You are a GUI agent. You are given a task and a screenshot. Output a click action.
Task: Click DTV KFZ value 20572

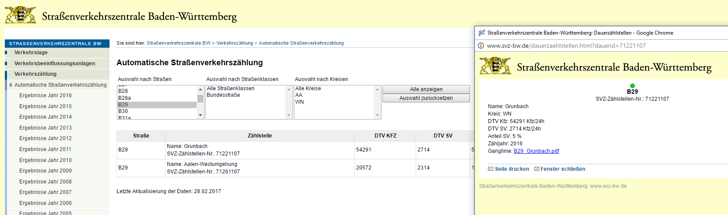(x=364, y=168)
